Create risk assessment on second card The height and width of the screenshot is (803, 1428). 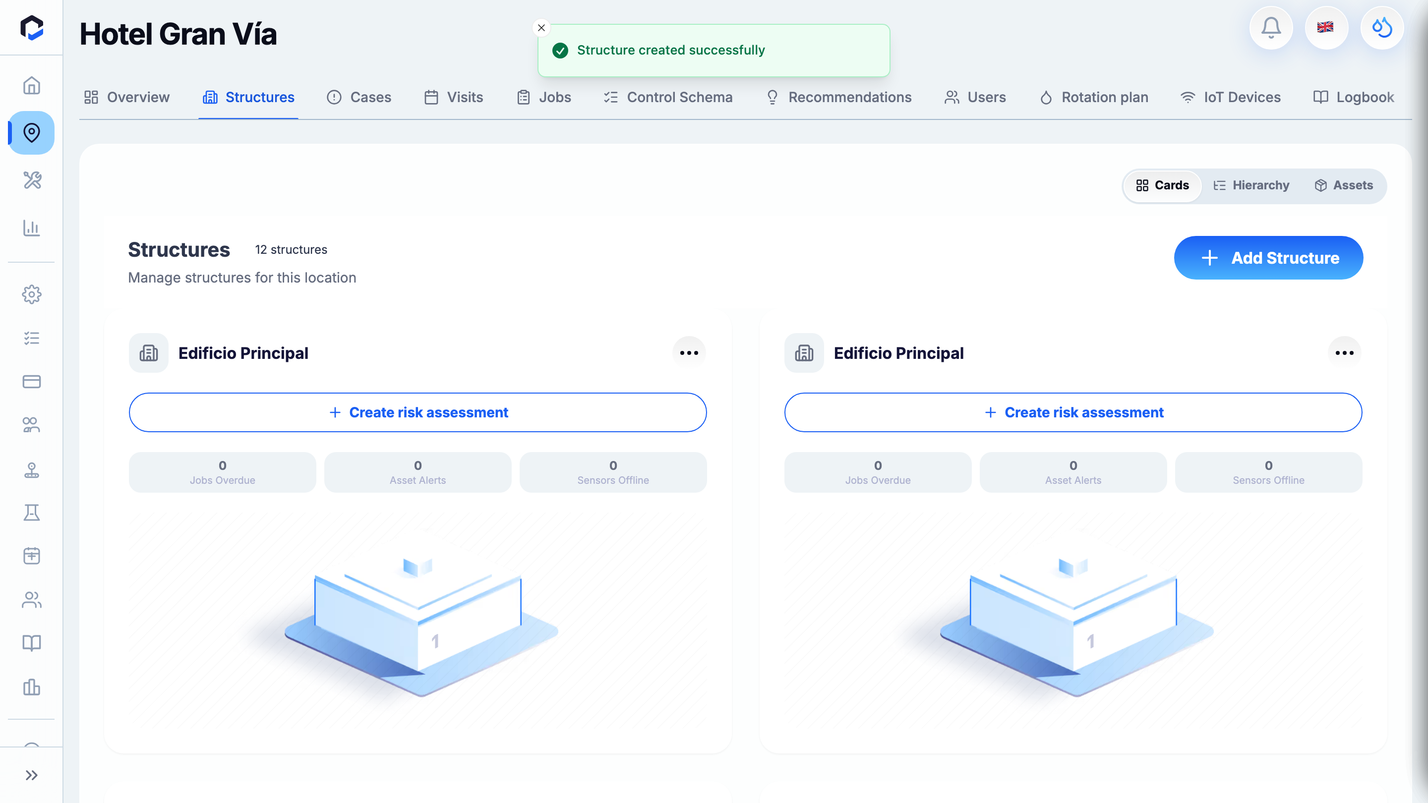1073,412
